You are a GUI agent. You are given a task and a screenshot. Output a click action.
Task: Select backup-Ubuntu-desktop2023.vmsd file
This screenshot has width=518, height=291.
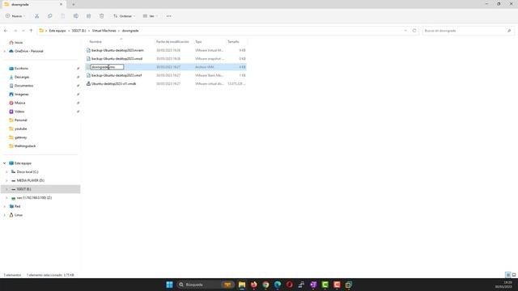[117, 58]
